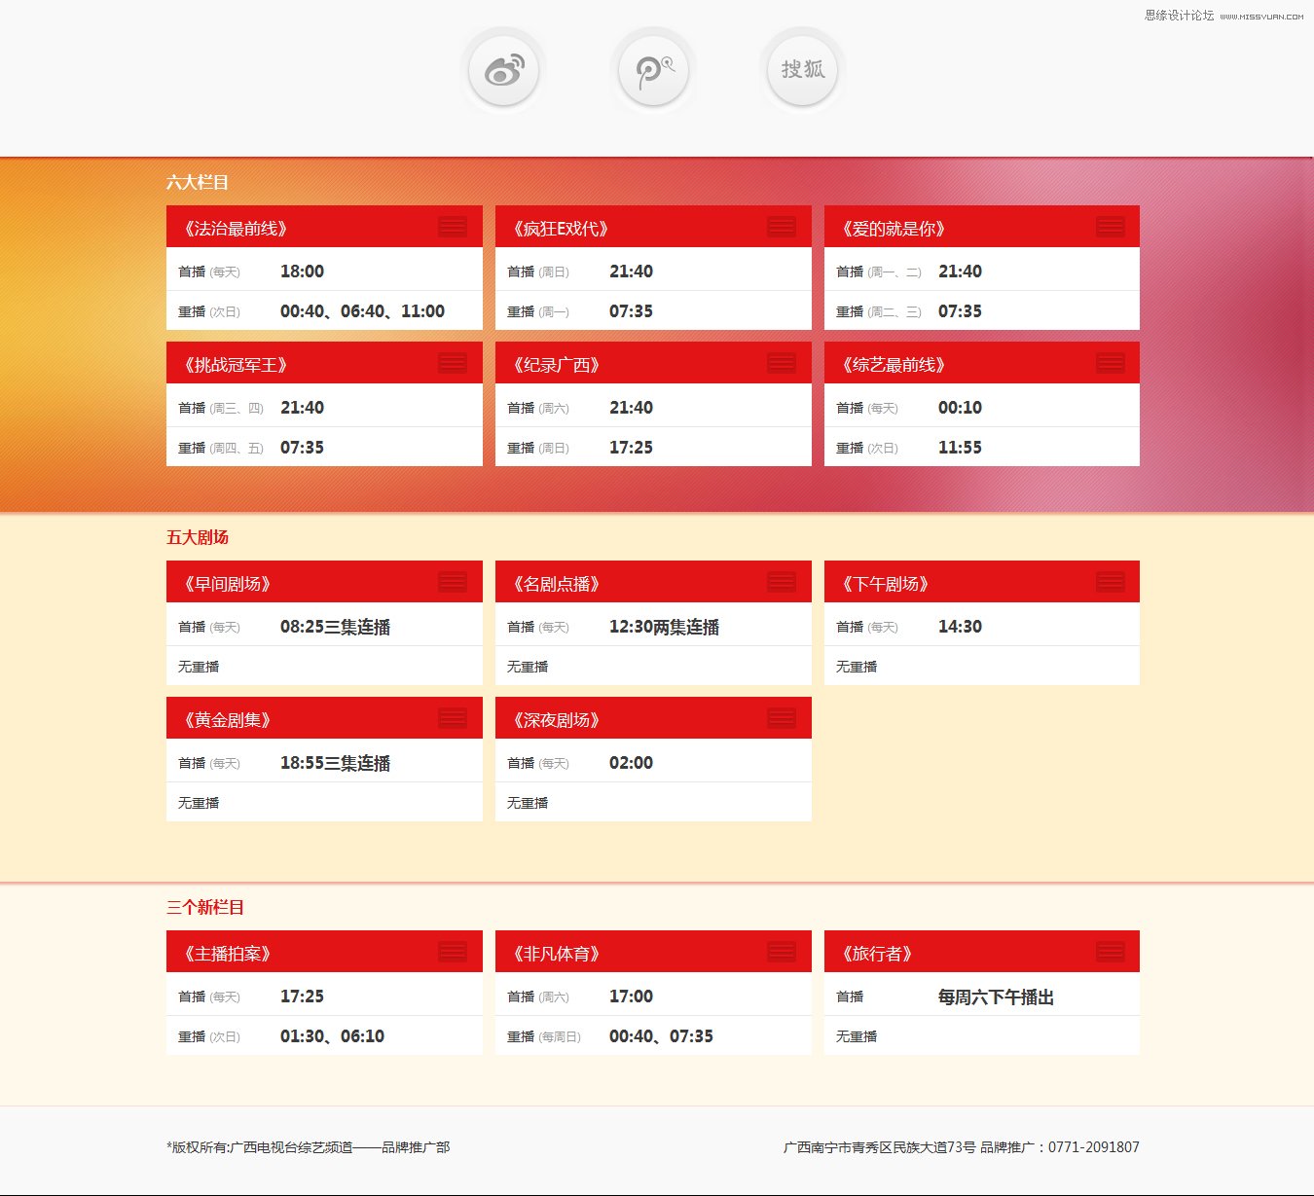Click the menu icon on 《综艺最前线》 card
This screenshot has width=1314, height=1196.
(1111, 363)
